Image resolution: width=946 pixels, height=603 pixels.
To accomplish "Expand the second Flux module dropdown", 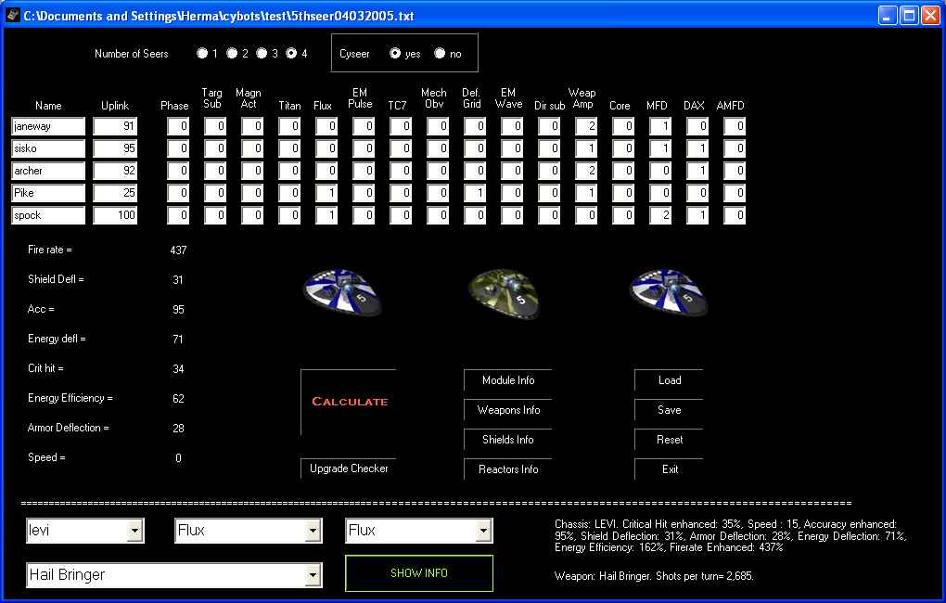I will (483, 531).
